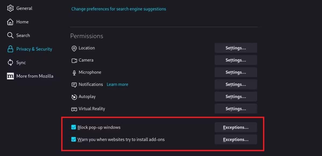Disable Block pop-up windows
This screenshot has height=156, width=322.
[x=74, y=127]
